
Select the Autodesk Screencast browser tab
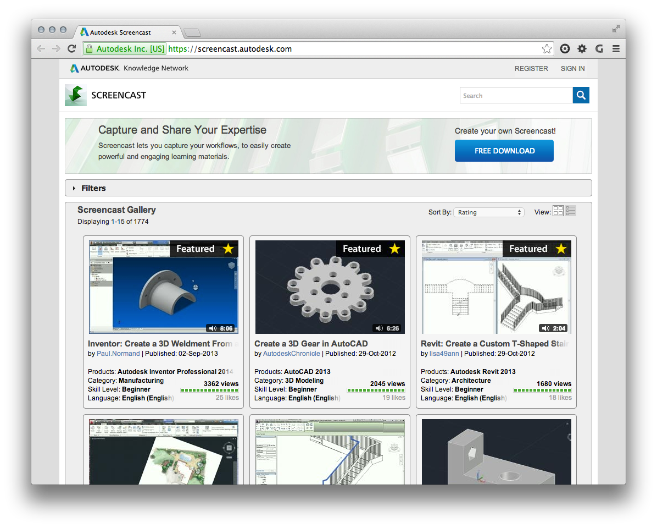pyautogui.click(x=127, y=32)
